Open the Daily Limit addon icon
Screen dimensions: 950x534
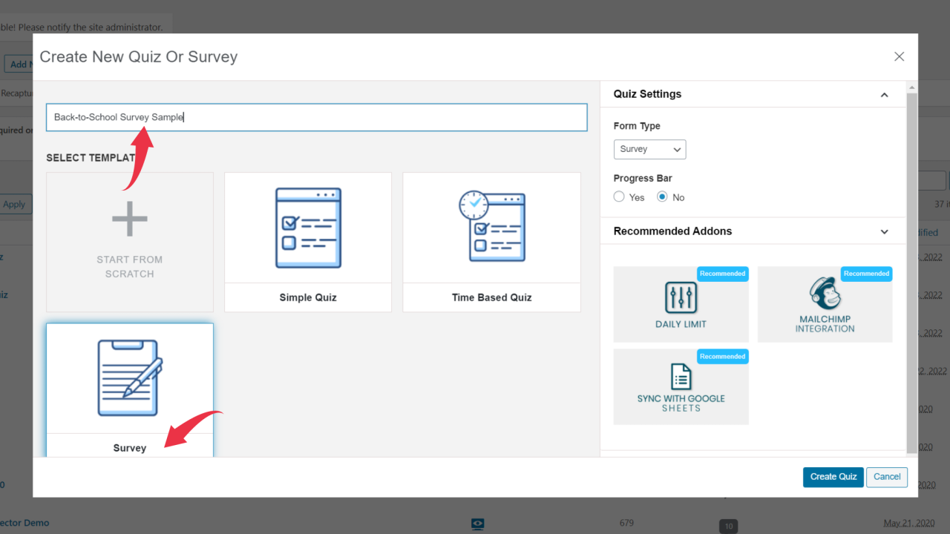[x=681, y=297]
